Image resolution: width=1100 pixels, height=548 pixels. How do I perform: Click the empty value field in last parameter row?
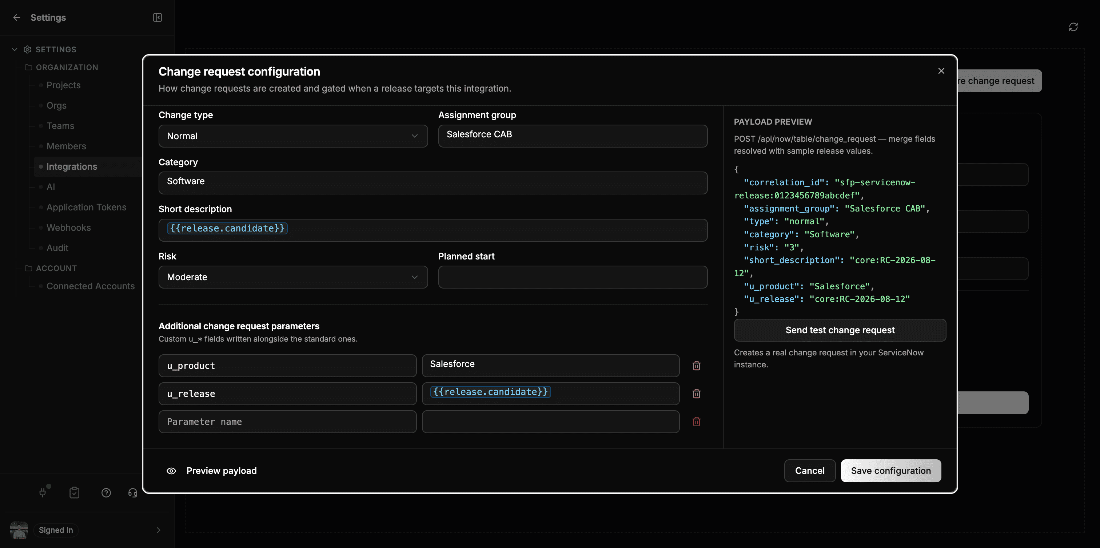[x=550, y=422]
